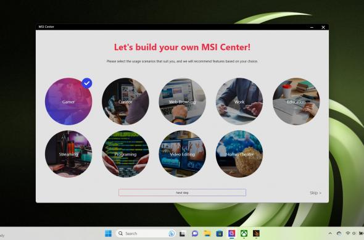Open the Xbox app from taskbar

pyautogui.click(x=244, y=233)
